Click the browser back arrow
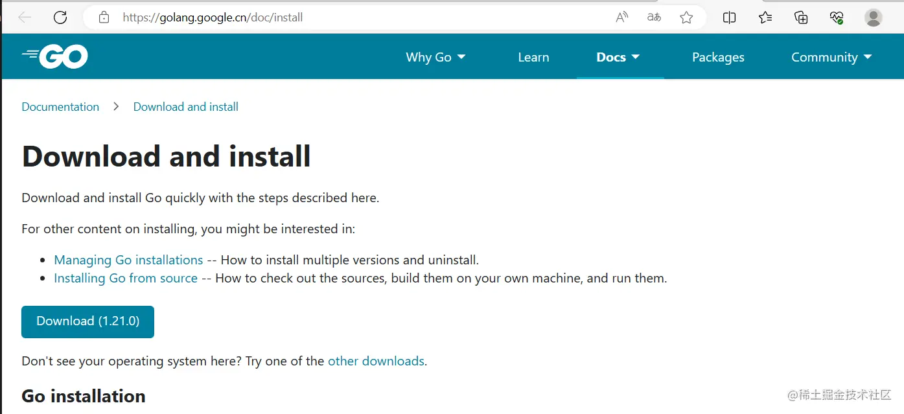Screen dimensions: 904x414 point(25,17)
